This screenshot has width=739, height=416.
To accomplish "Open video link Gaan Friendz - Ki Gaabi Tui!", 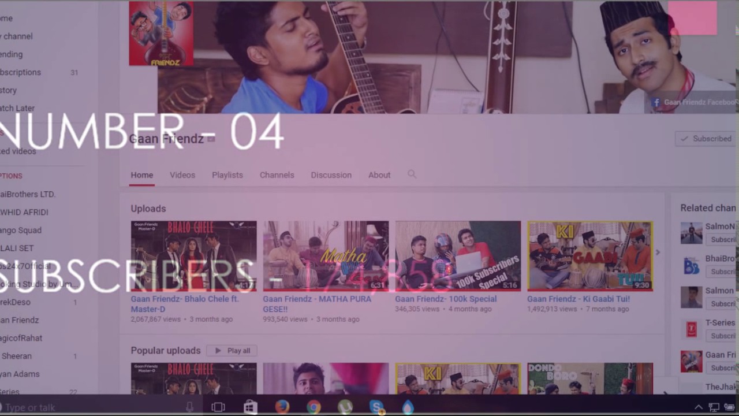I will coord(578,299).
